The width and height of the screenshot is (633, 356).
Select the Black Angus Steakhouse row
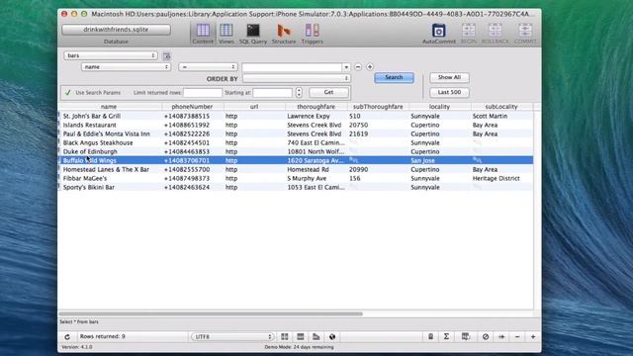[296, 142]
